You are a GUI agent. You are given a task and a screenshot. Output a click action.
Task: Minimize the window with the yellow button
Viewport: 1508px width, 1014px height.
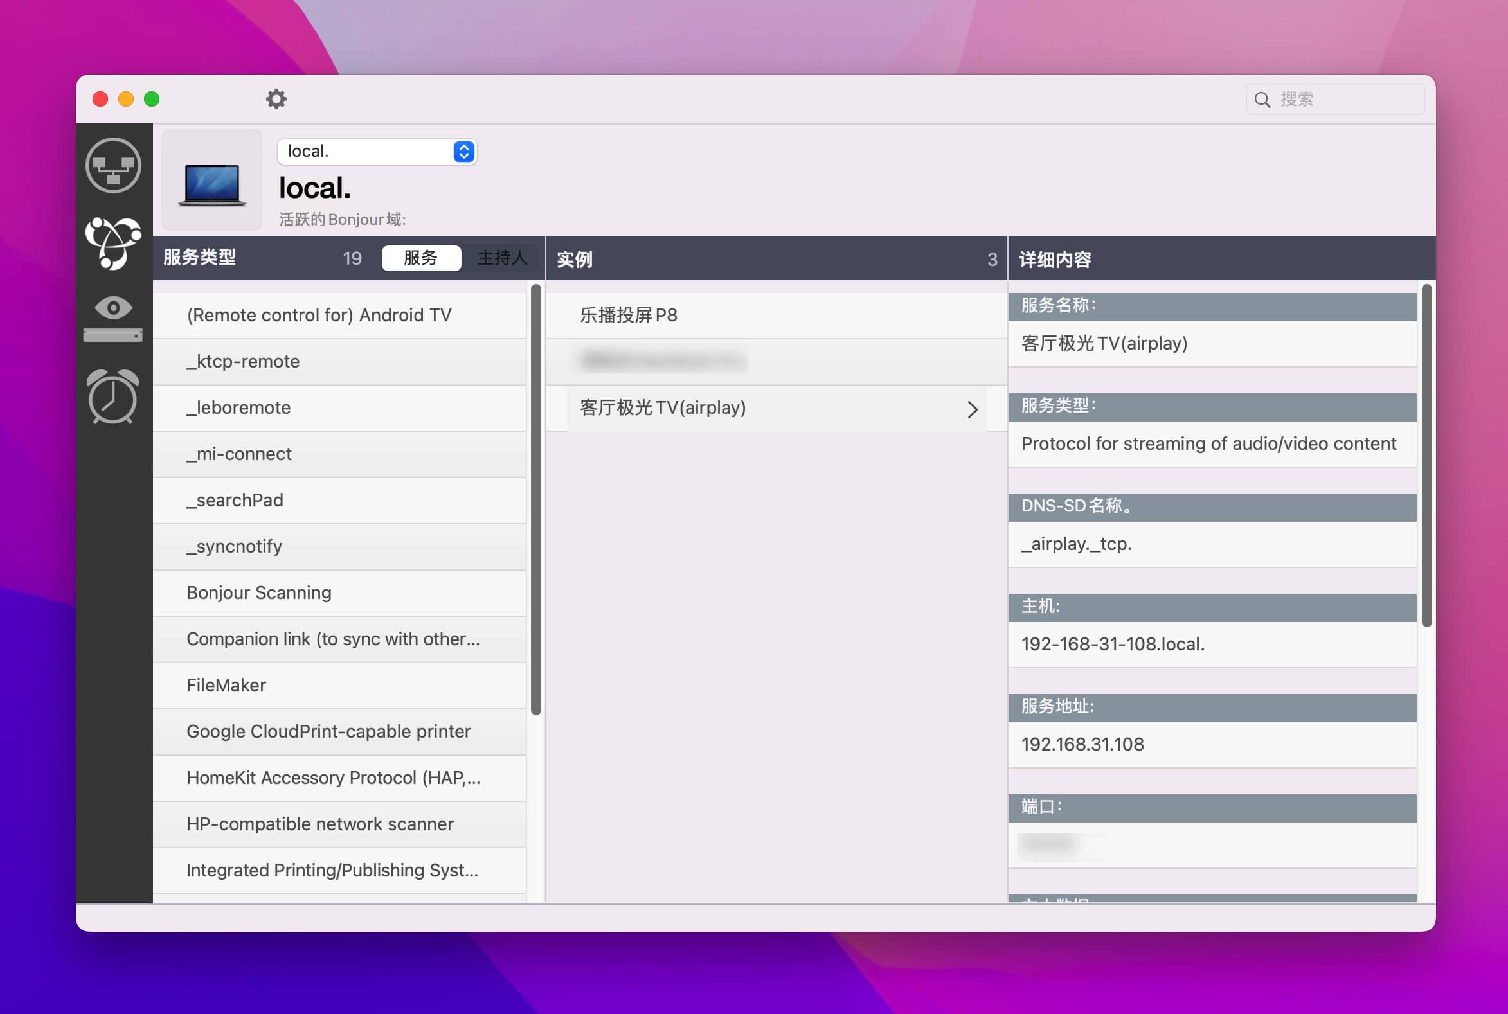click(126, 99)
